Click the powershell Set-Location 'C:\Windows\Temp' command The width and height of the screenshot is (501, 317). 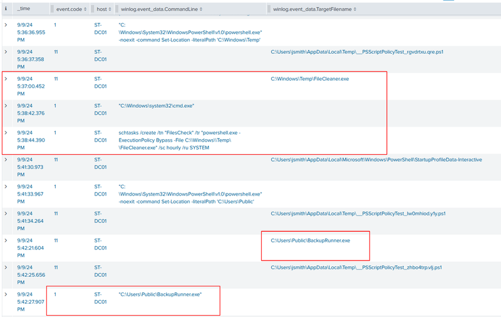[x=190, y=33]
